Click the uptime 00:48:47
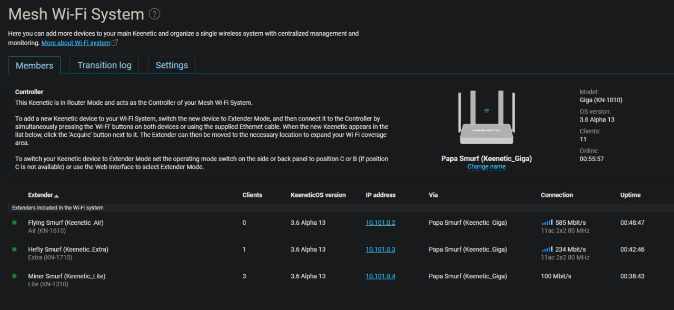Viewport: 674px width, 310px height. (632, 223)
